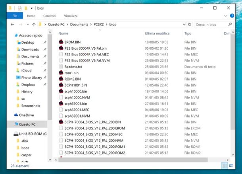Click Questo PC in address bar
Viewport: 242px width, 174px height.
tap(56, 24)
